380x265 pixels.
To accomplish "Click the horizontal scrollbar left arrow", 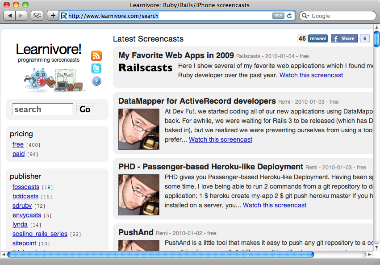I will tap(4, 255).
